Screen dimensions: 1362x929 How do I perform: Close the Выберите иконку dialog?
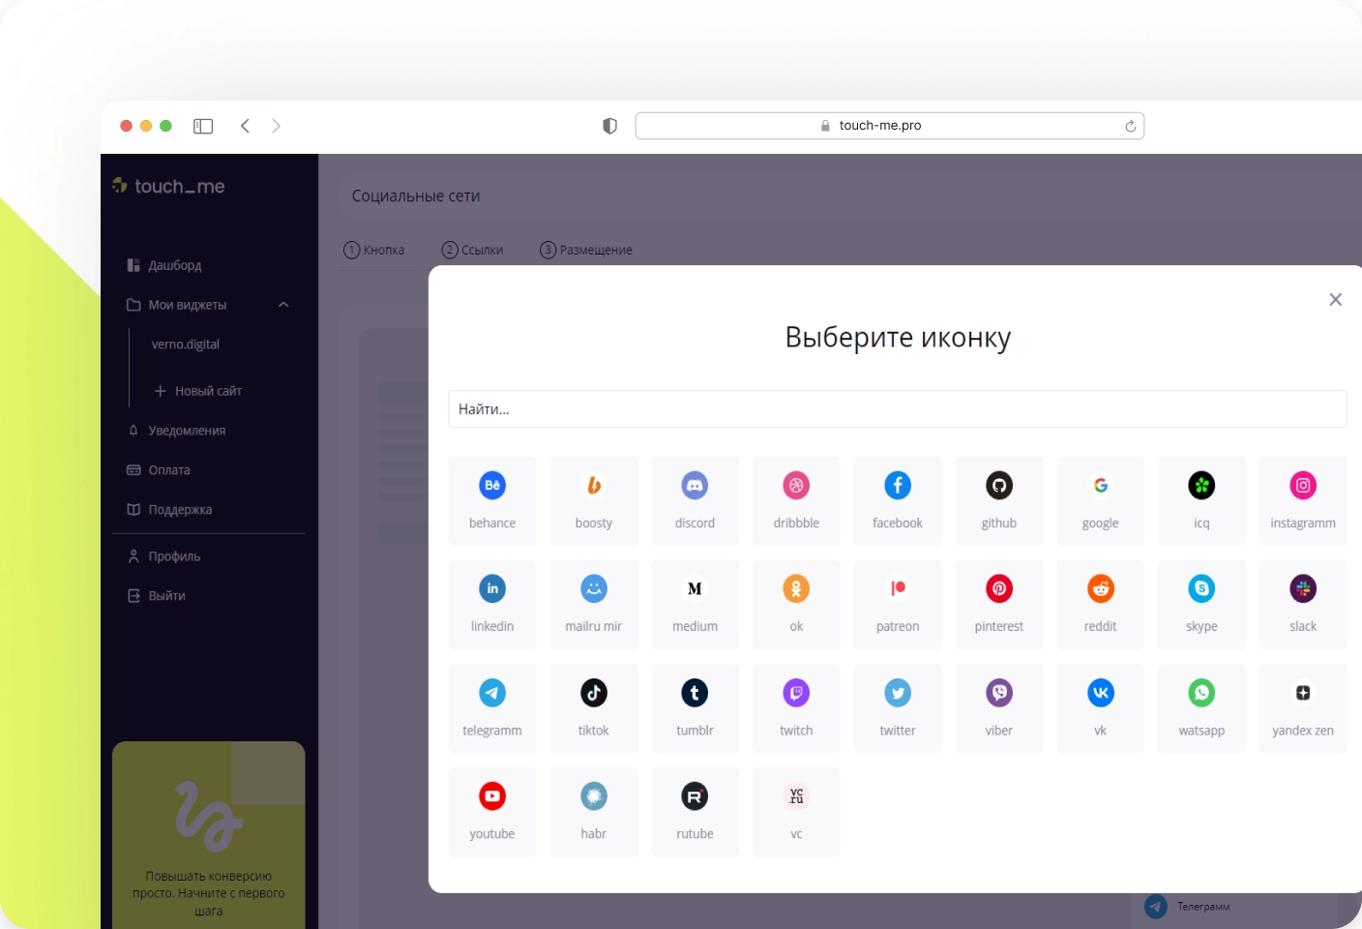click(x=1335, y=300)
